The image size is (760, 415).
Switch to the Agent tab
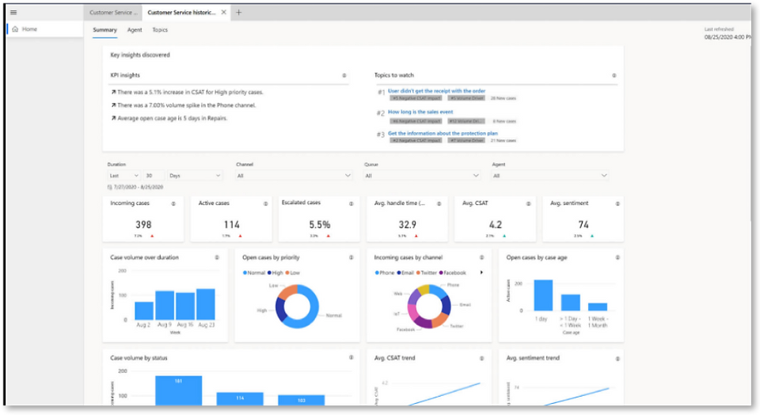pos(135,30)
